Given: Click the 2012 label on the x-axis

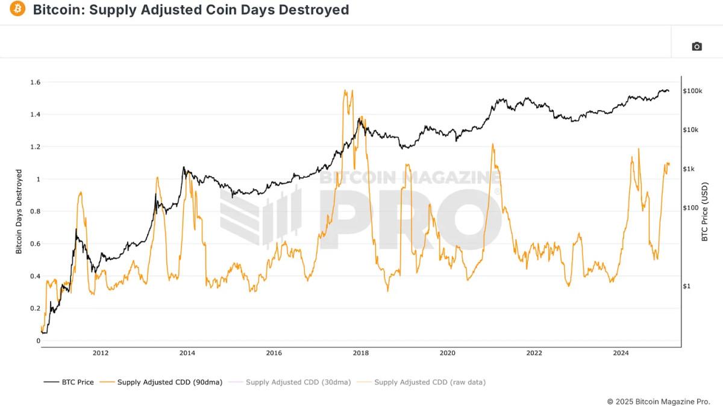Looking at the screenshot, I should (101, 353).
